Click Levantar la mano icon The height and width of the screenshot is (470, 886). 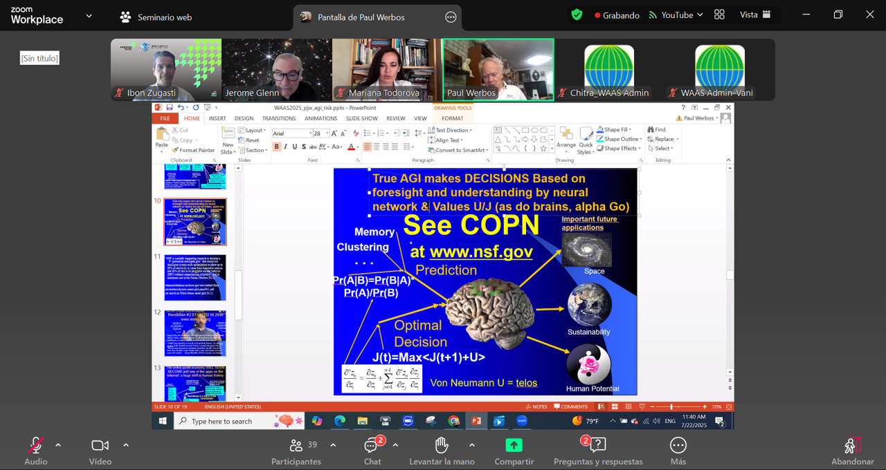[442, 446]
